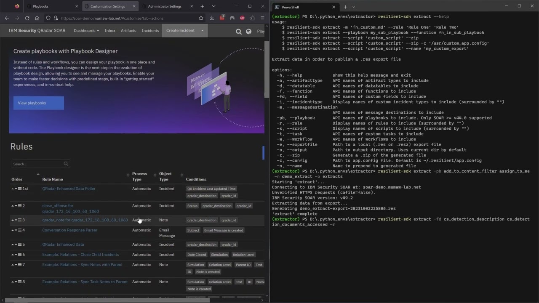Open the qradar_note for qradar rule
Image resolution: width=539 pixels, height=303 pixels.
[x=85, y=220]
